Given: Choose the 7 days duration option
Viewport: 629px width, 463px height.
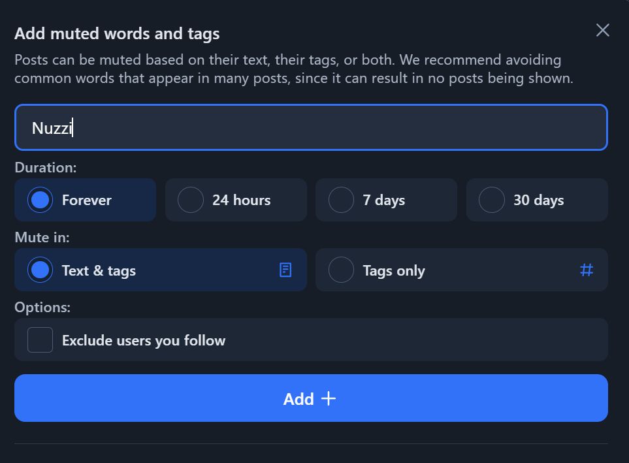Looking at the screenshot, I should pos(341,200).
